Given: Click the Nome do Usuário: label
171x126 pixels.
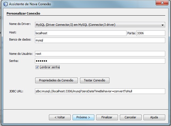Looking at the screenshot, I should pos(21,54).
